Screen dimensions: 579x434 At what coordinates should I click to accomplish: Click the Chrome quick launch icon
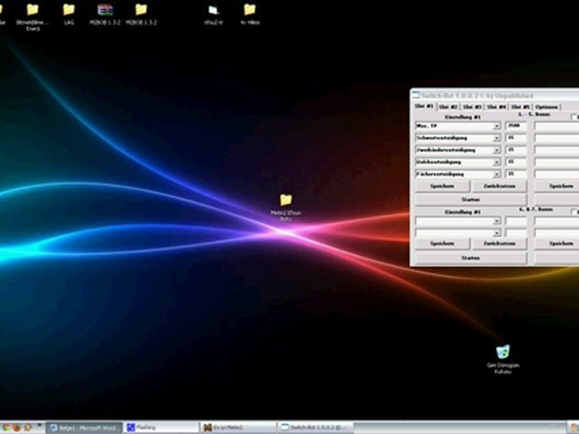(x=6, y=427)
